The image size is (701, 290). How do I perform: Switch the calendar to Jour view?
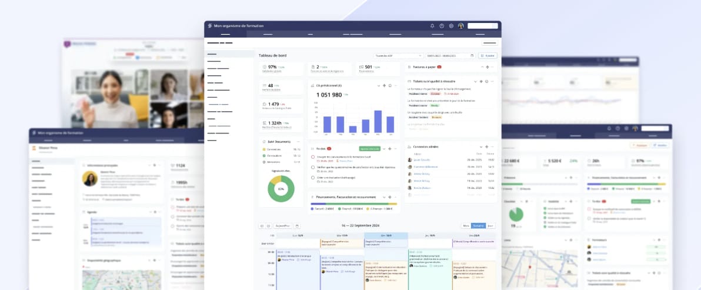tap(490, 226)
